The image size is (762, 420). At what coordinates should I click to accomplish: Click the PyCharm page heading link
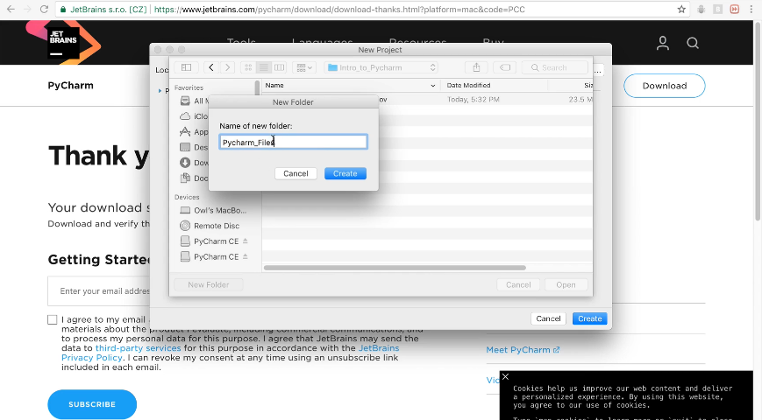[x=70, y=86]
